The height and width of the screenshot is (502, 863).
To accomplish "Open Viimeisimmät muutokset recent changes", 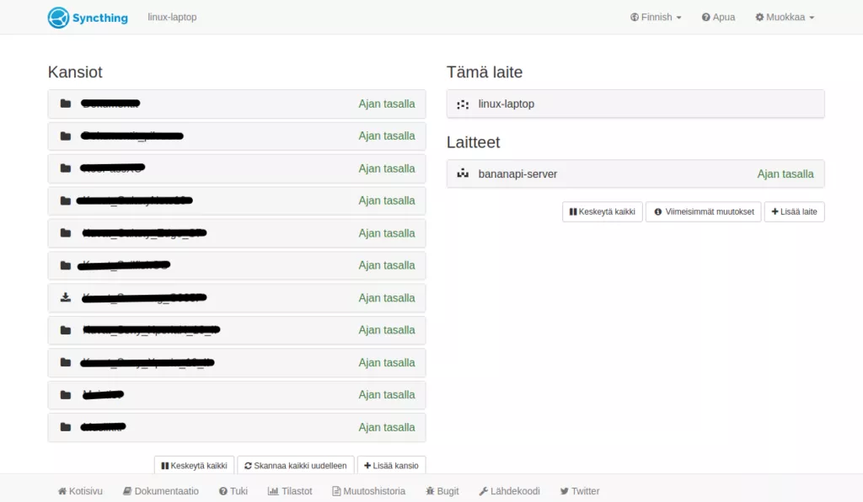I will [703, 212].
